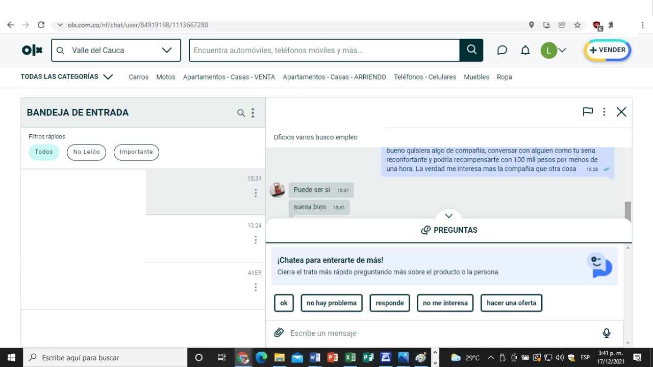Collapse the Preguntas panel chevron
The image size is (653, 367).
point(449,215)
